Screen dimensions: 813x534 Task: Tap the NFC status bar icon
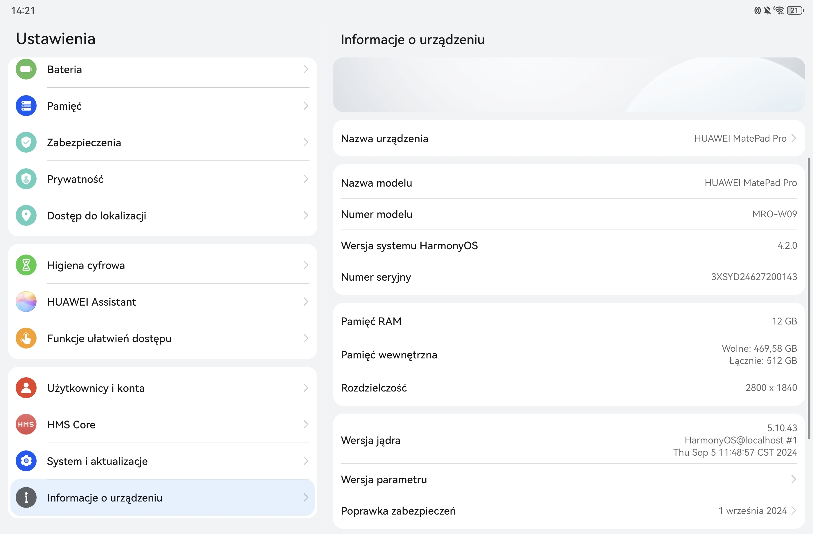[757, 10]
